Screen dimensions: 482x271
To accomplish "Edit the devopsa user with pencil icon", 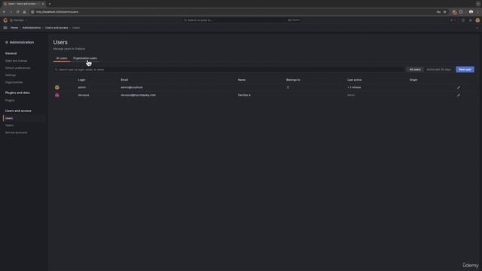I will tap(459, 96).
